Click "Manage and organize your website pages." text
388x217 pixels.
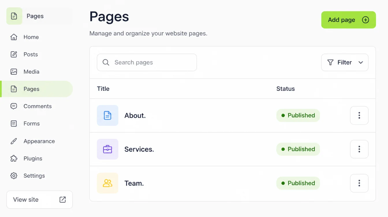tap(148, 33)
